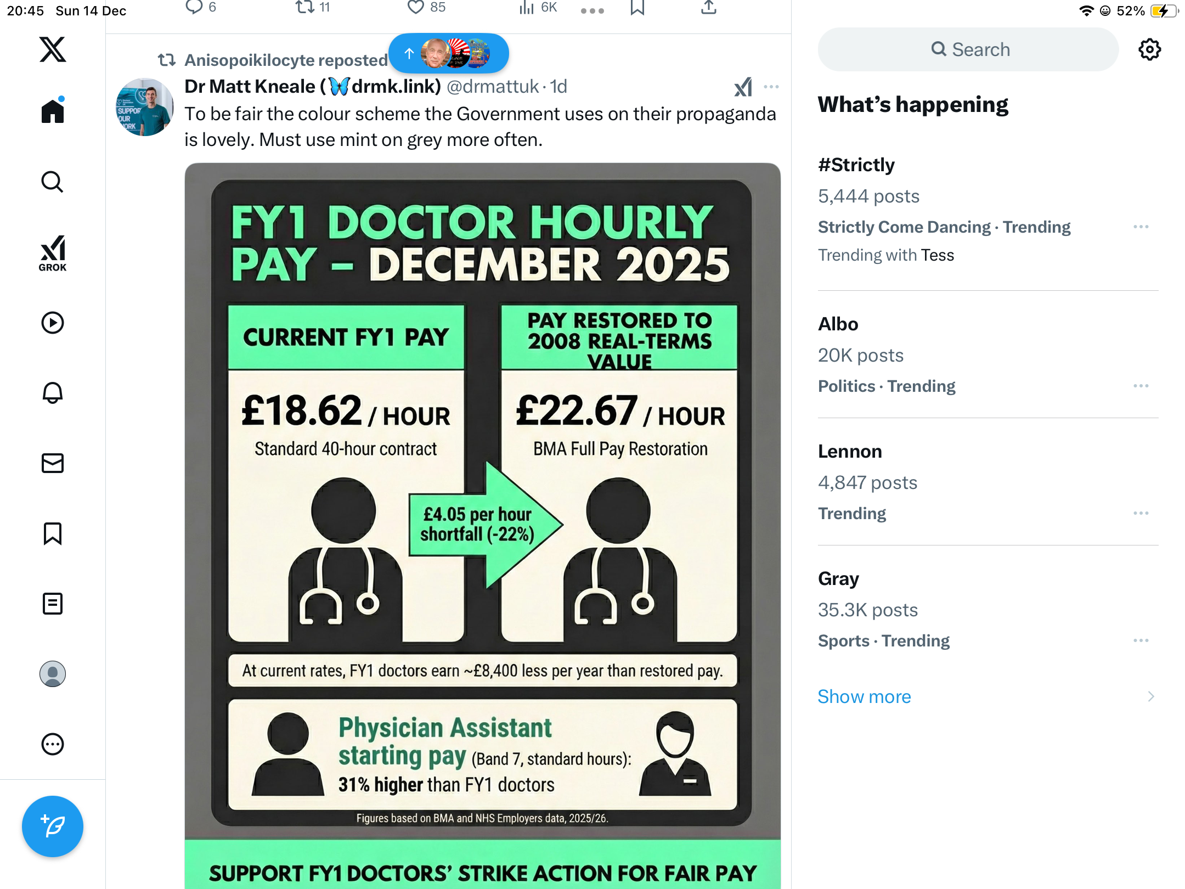Bookmark the post at top
The width and height of the screenshot is (1185, 889).
[637, 7]
